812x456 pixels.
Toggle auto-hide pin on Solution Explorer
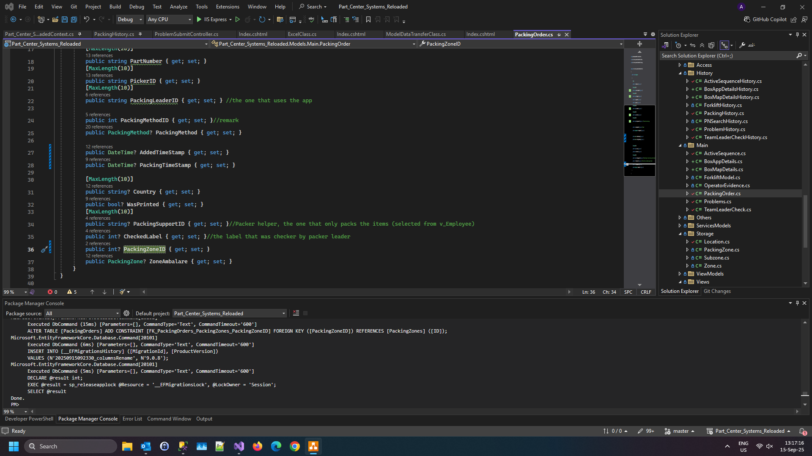(797, 35)
